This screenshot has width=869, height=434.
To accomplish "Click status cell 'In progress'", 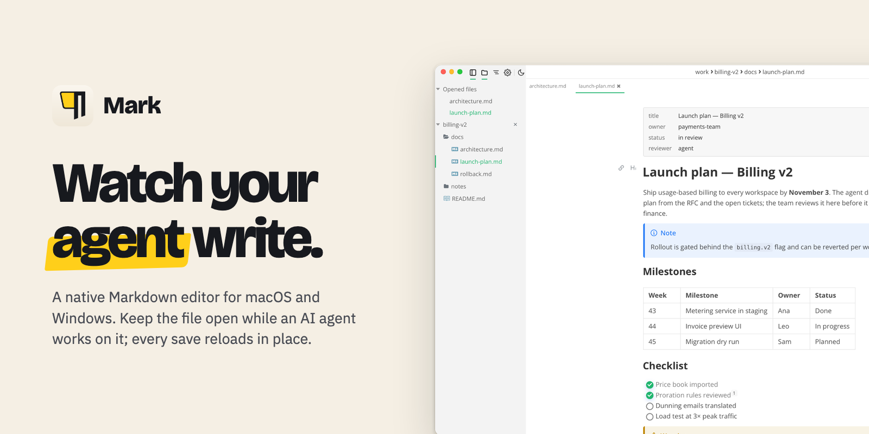I will [832, 327].
